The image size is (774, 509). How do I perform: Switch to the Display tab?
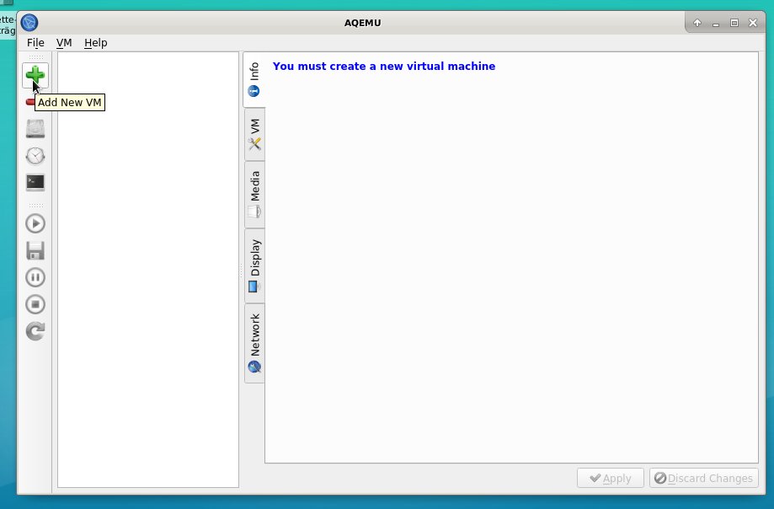click(x=254, y=265)
